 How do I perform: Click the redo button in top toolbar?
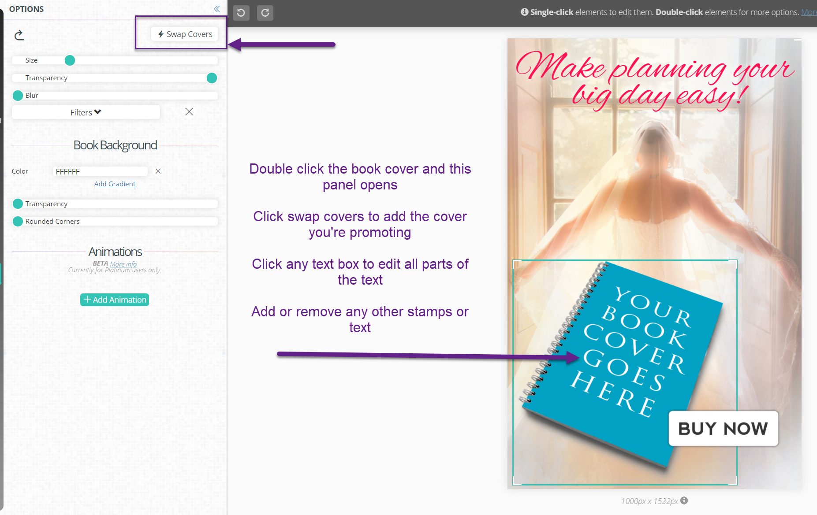click(265, 13)
